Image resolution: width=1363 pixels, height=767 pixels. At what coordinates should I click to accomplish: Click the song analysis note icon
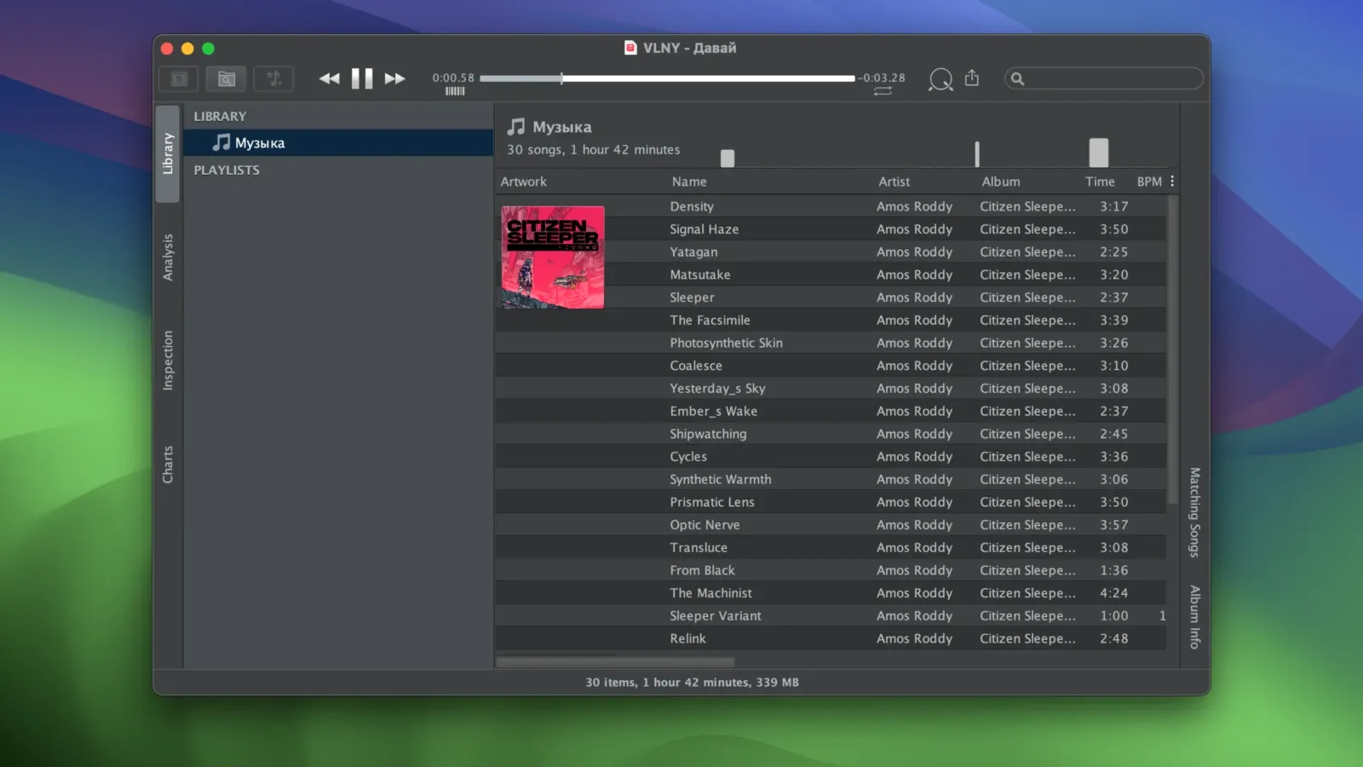(x=273, y=78)
